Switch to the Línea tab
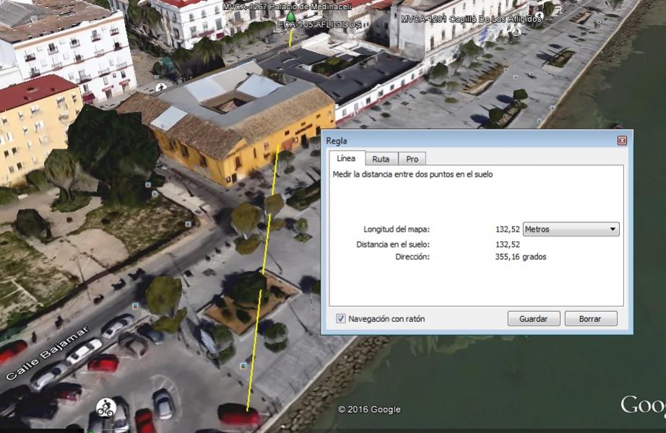Screen dimensions: 666x433 coord(346,159)
